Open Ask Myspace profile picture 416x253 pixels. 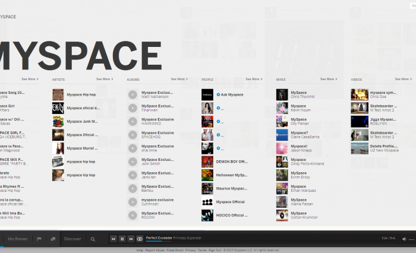[x=207, y=94]
